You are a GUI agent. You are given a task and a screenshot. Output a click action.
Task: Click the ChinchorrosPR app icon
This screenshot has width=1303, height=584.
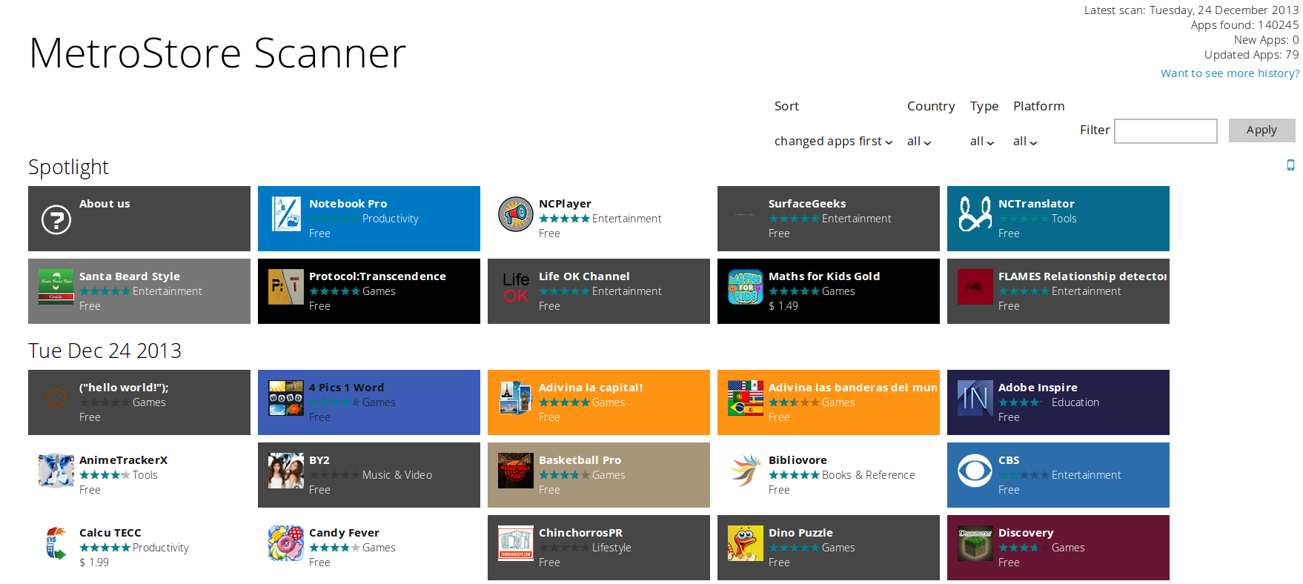pyautogui.click(x=516, y=543)
